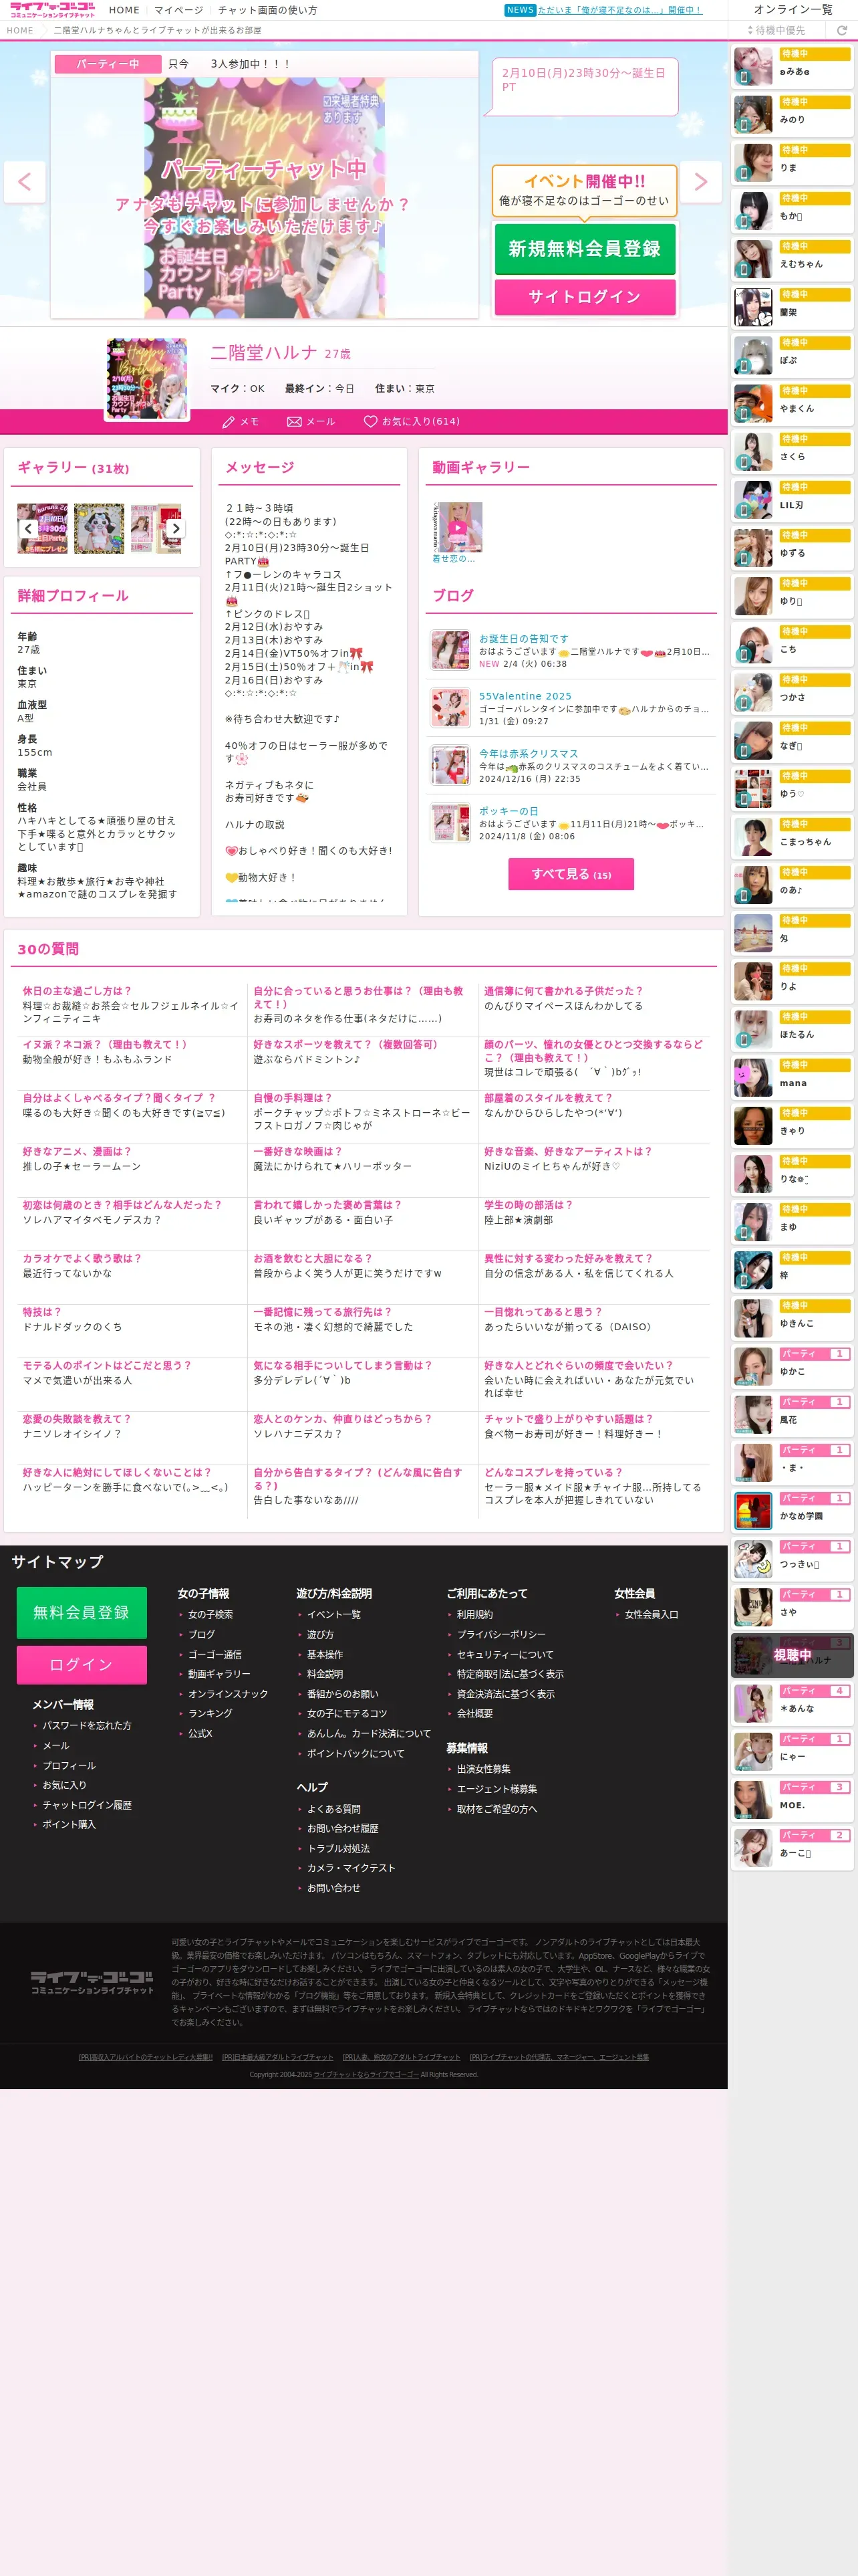Open the NEWS announcement link

click(x=619, y=10)
